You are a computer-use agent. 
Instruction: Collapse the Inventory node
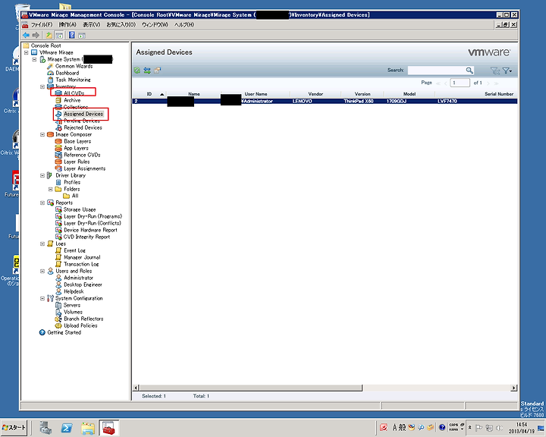tap(42, 86)
